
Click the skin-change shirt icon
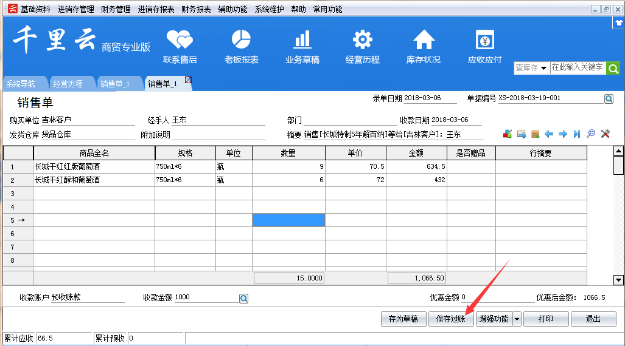[619, 22]
